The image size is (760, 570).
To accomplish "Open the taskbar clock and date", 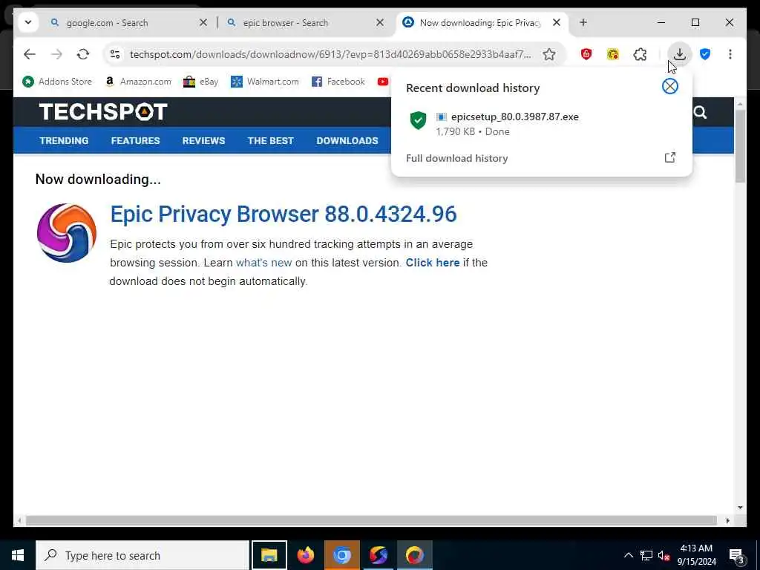I will click(696, 555).
